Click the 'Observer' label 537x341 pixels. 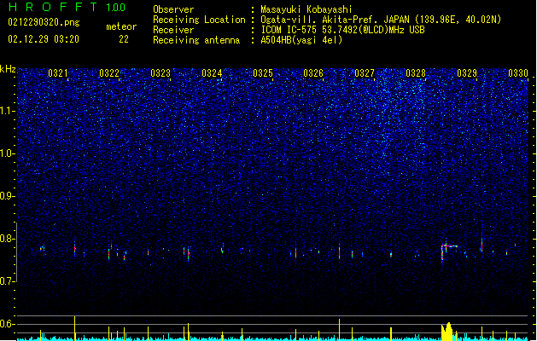173,9
